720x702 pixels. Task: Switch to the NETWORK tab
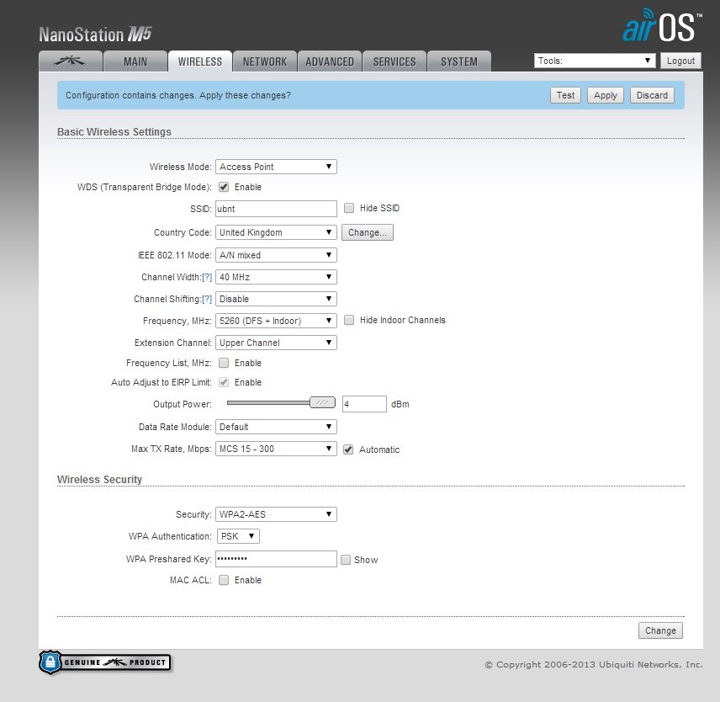264,61
